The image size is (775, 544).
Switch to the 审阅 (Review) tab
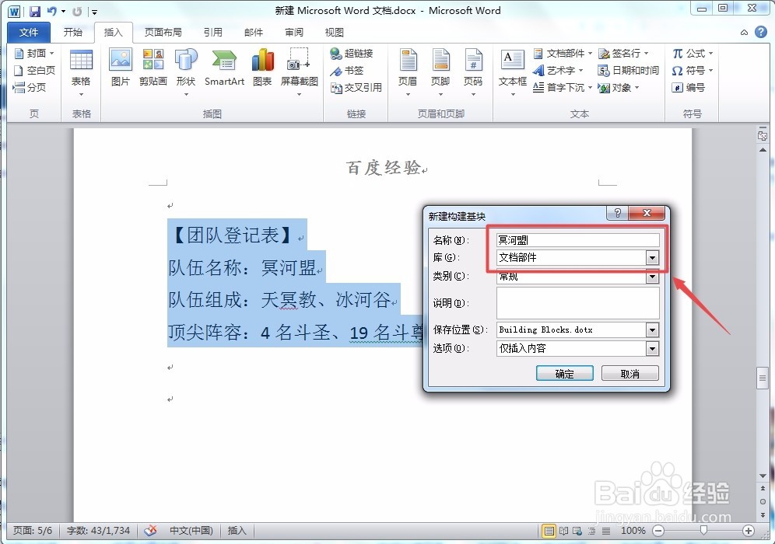(x=294, y=32)
